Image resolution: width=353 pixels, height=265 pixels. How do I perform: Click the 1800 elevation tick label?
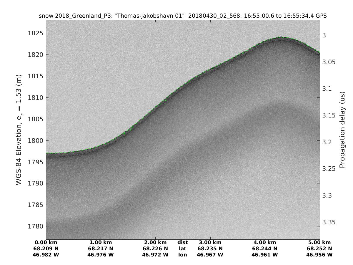tap(35, 141)
